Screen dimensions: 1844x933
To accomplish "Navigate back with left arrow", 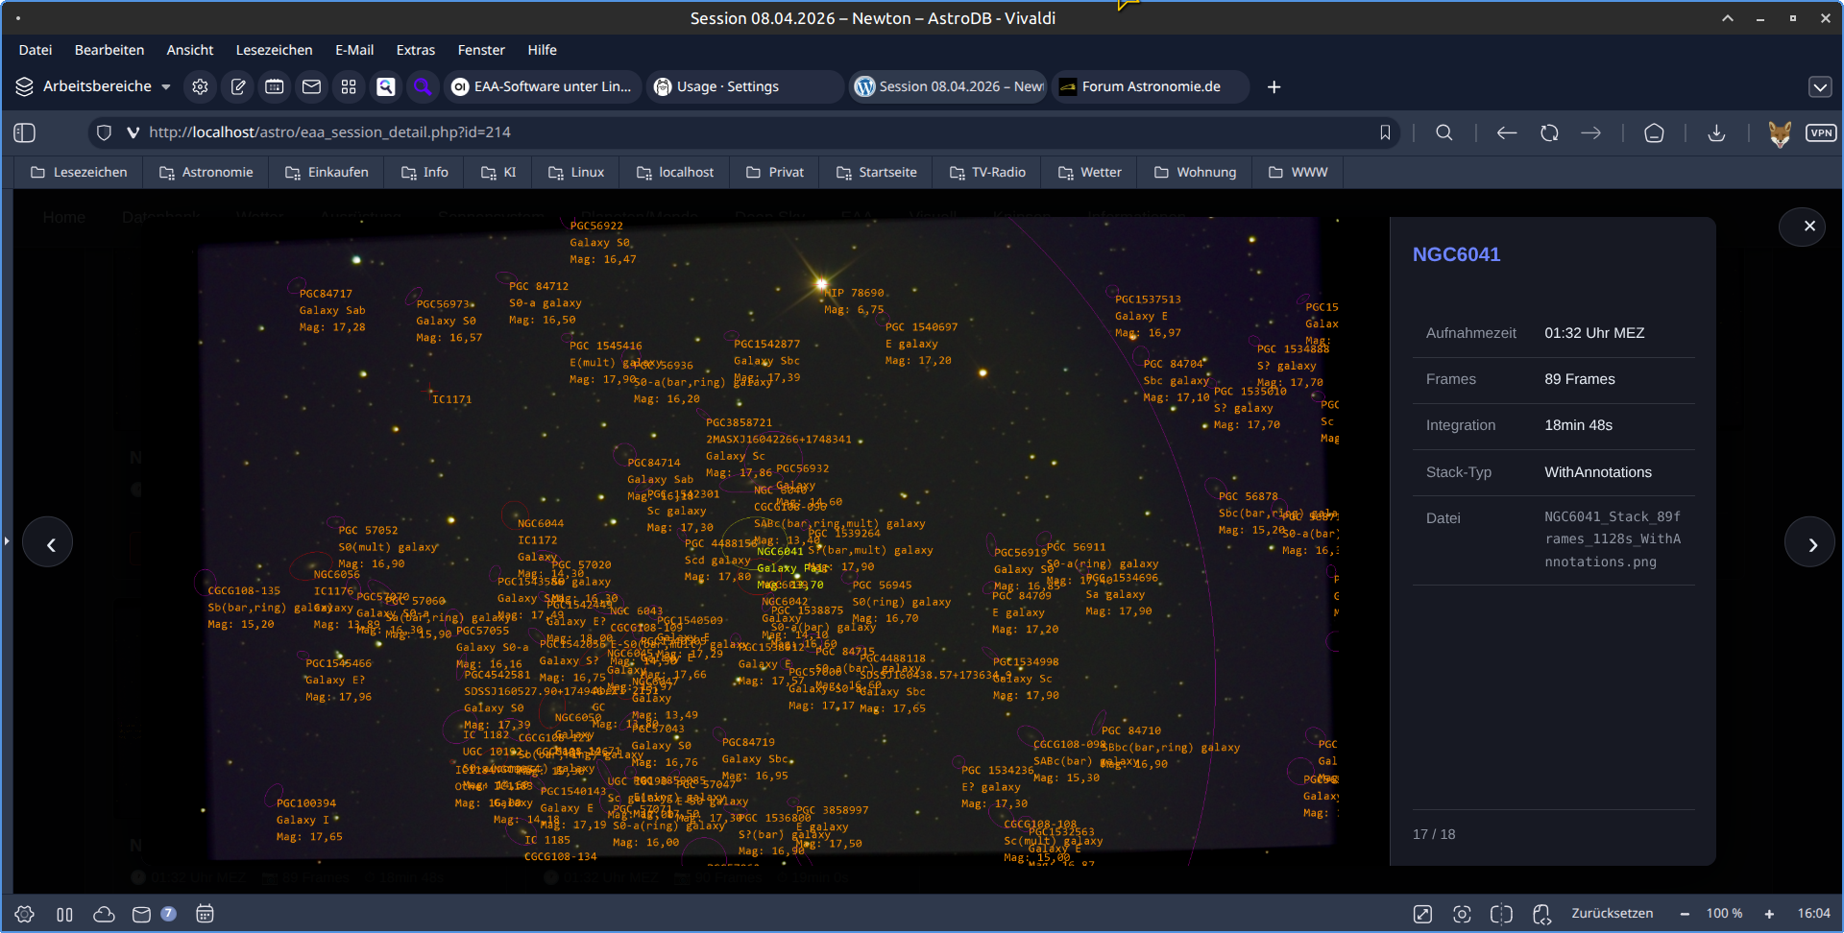I will tap(1507, 132).
